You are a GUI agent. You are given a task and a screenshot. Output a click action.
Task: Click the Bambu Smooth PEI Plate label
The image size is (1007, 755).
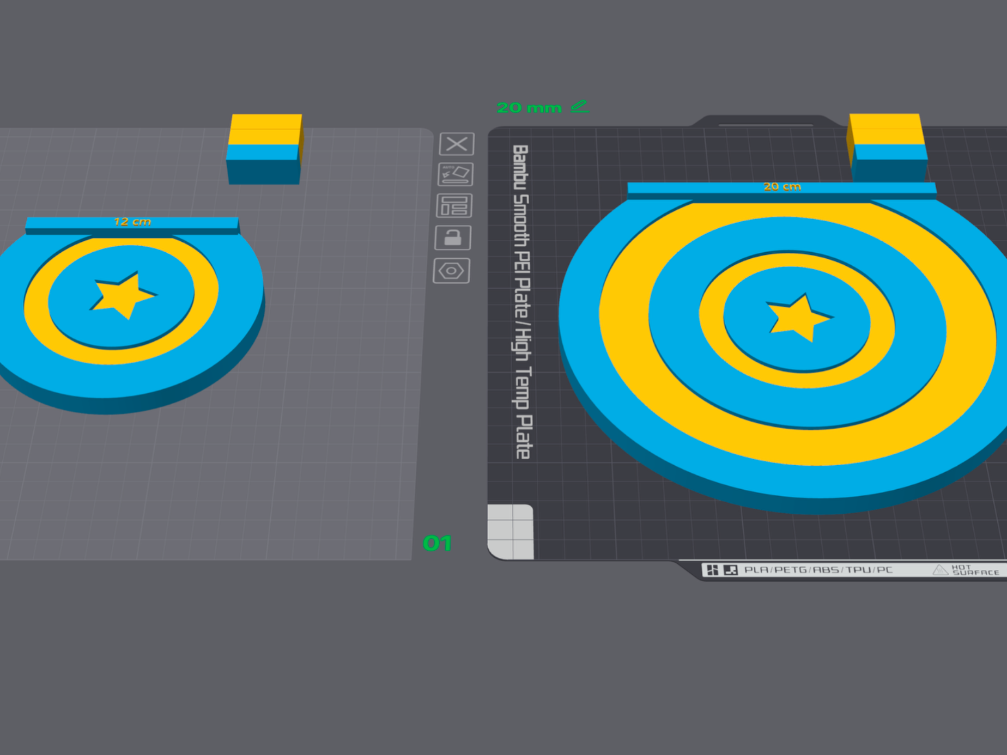522,302
